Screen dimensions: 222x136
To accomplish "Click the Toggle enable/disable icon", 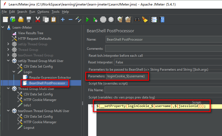I will pyautogui.click(x=78, y=19).
